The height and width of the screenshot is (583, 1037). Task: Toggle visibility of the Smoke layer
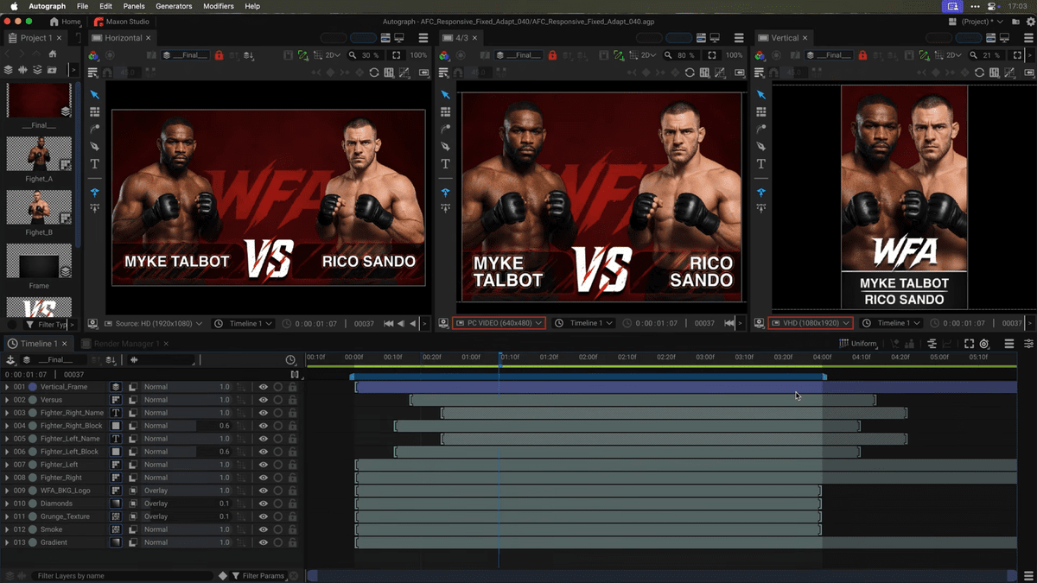[x=263, y=529]
